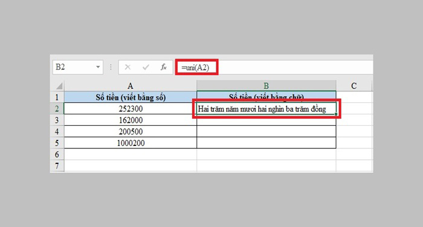Viewport: 423px width, 227px height.
Task: Click the Select All corner triangle
Action: point(59,86)
